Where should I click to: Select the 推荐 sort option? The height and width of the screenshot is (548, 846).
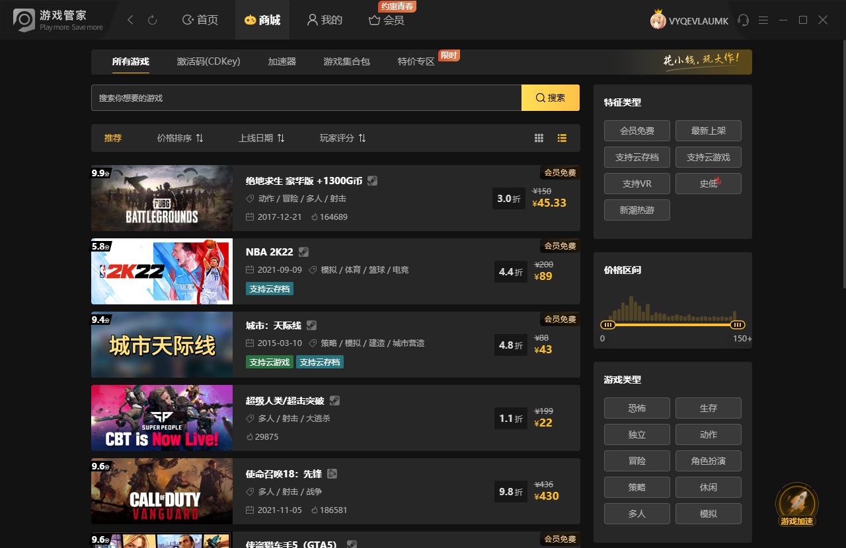pyautogui.click(x=113, y=138)
